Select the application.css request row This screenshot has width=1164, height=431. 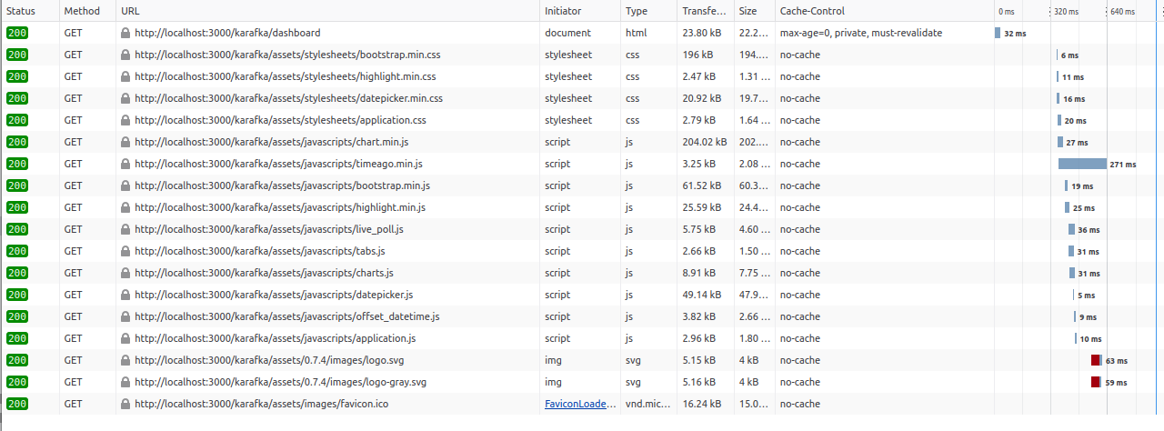pos(582,120)
